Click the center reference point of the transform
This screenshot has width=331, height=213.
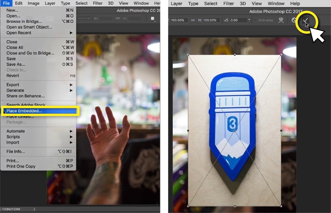point(235,131)
